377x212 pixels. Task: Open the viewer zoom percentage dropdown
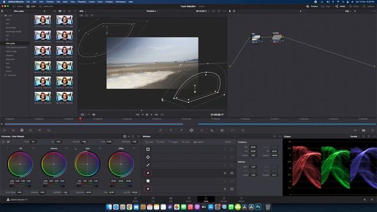[82, 11]
